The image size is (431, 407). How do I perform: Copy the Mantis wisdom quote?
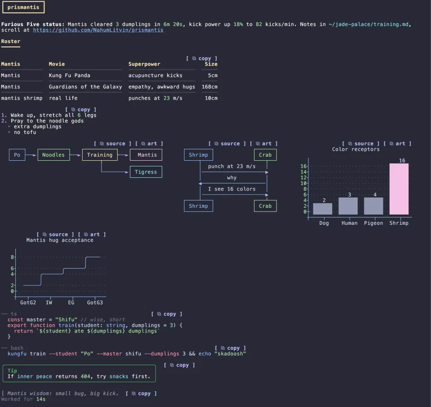pyautogui.click(x=141, y=393)
